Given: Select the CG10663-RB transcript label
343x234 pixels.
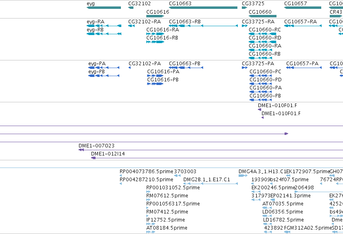Looking at the screenshot, I should [185, 22].
